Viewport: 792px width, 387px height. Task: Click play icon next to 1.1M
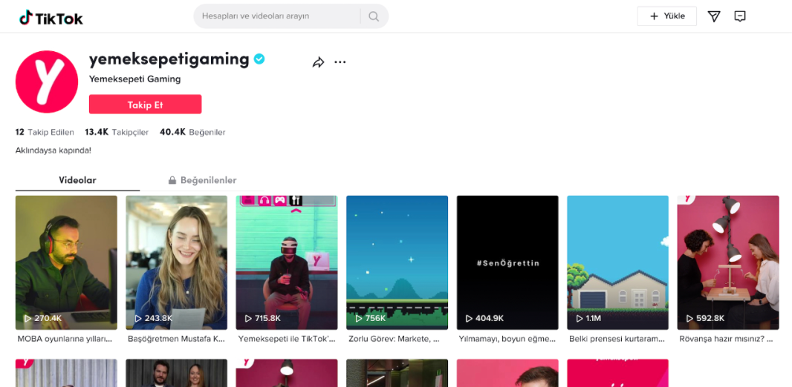580,319
